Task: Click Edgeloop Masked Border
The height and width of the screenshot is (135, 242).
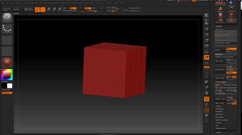Action: tap(226, 57)
